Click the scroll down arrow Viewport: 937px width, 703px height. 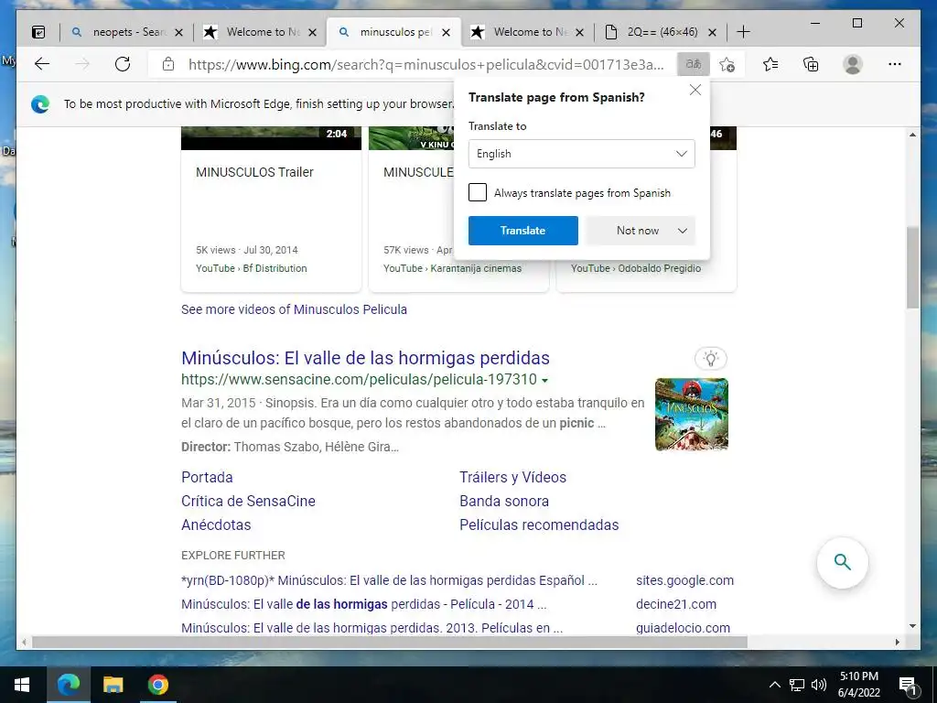[x=912, y=626]
